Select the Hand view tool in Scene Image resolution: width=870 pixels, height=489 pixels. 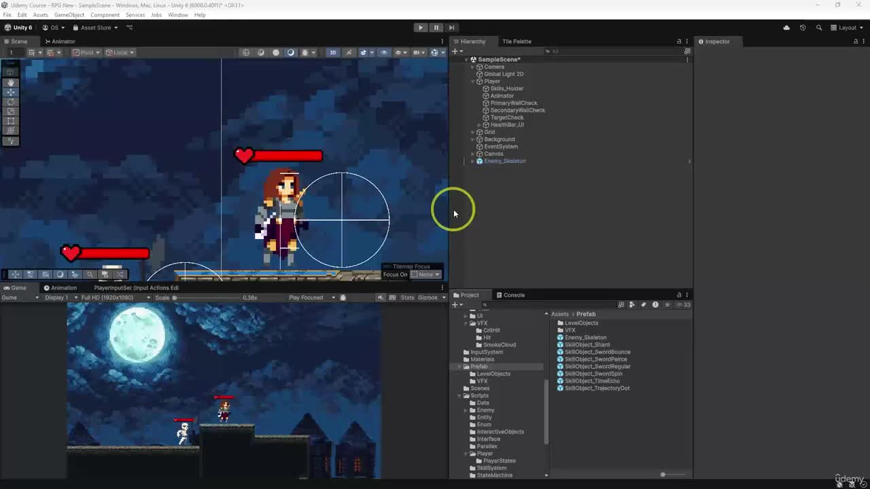click(x=11, y=82)
